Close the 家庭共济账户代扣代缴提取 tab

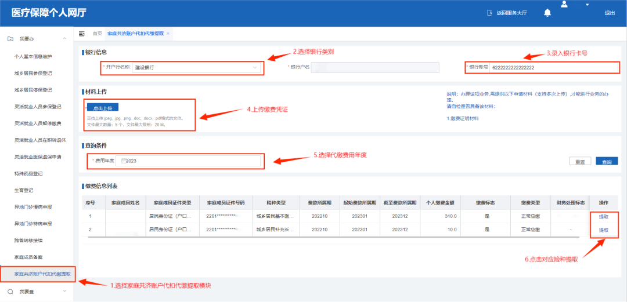(168, 34)
